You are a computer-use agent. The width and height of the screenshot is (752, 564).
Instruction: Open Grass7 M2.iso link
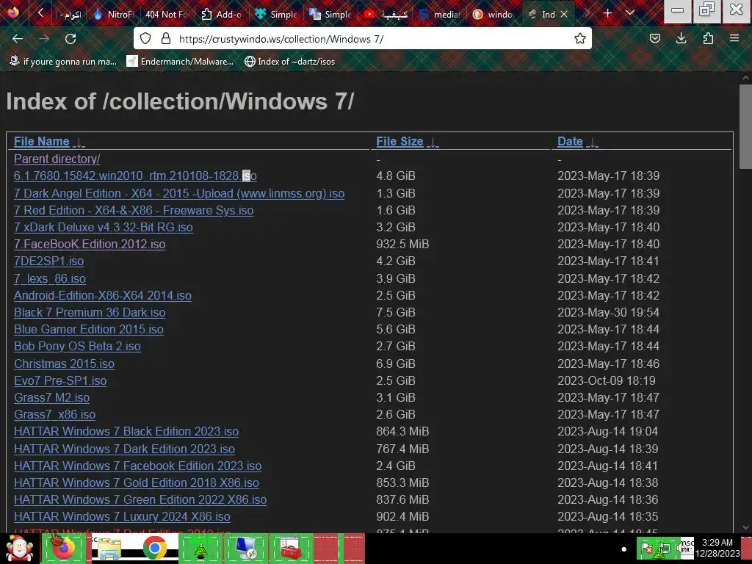[x=51, y=397]
